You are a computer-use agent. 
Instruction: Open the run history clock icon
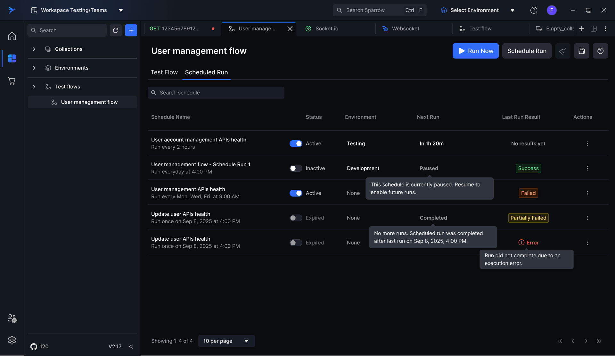click(600, 51)
